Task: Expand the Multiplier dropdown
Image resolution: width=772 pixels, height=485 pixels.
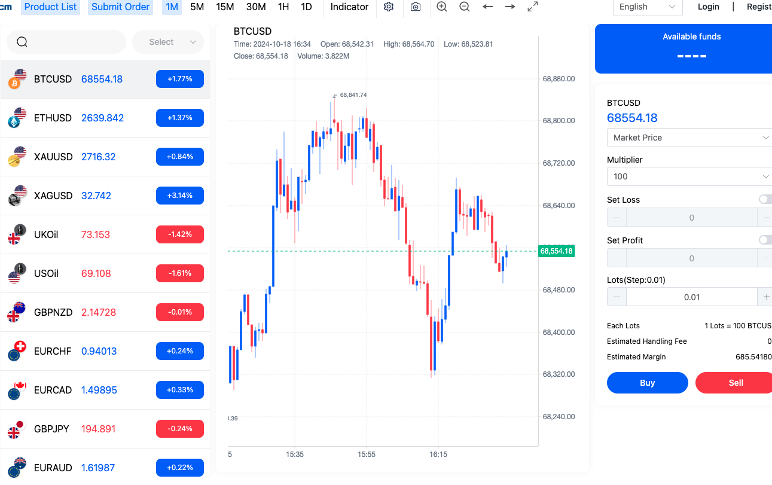Action: [x=689, y=176]
